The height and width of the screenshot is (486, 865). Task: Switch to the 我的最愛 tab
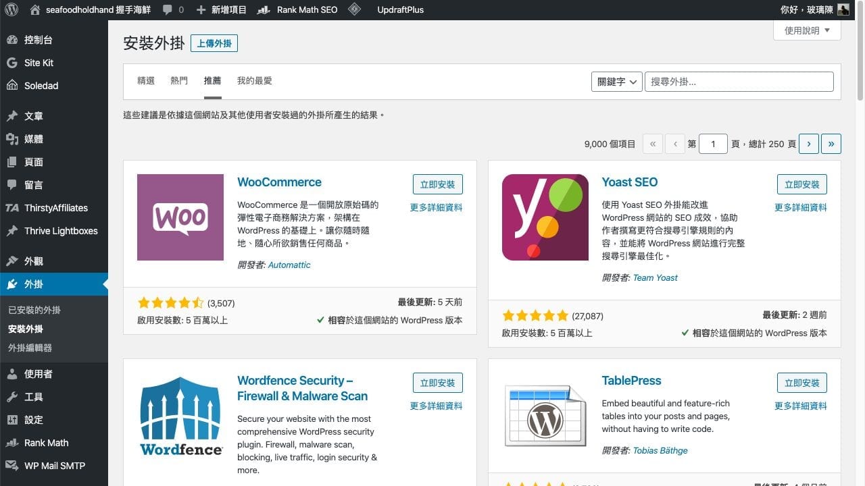point(254,80)
